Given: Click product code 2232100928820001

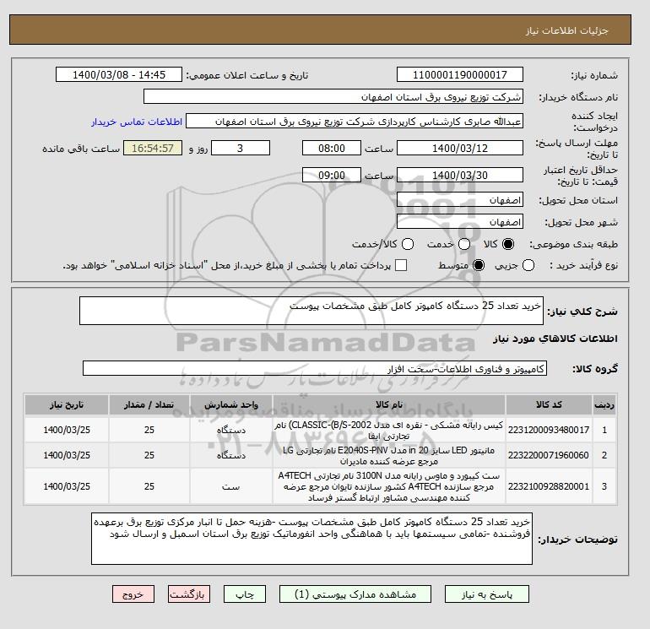Looking at the screenshot, I should (549, 486).
